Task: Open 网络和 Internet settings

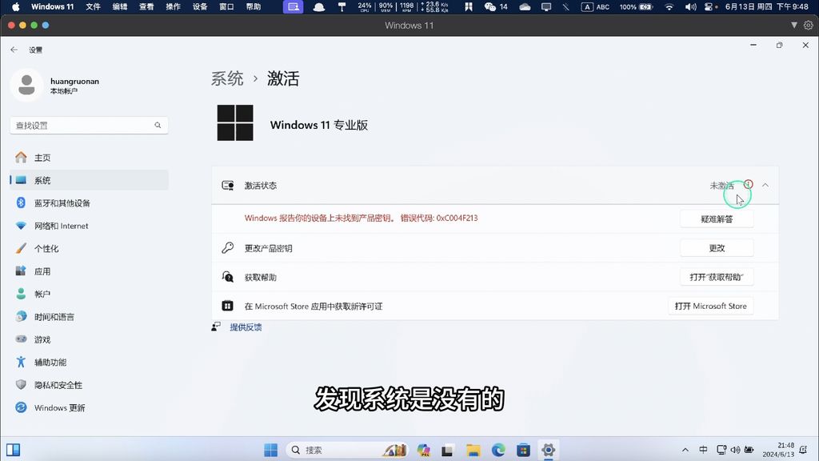Action: coord(89,226)
